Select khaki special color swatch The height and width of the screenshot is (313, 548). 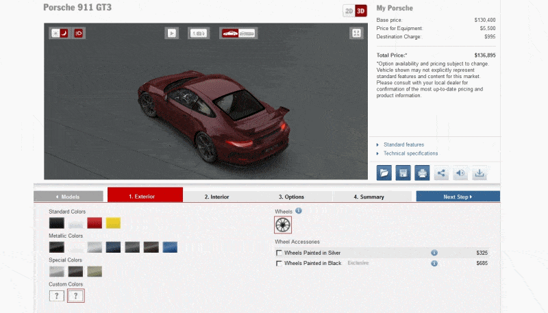95,271
